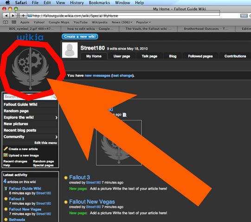
Task: Open Fallout Guide Wiki sidebar menu item
Action: tap(20, 104)
